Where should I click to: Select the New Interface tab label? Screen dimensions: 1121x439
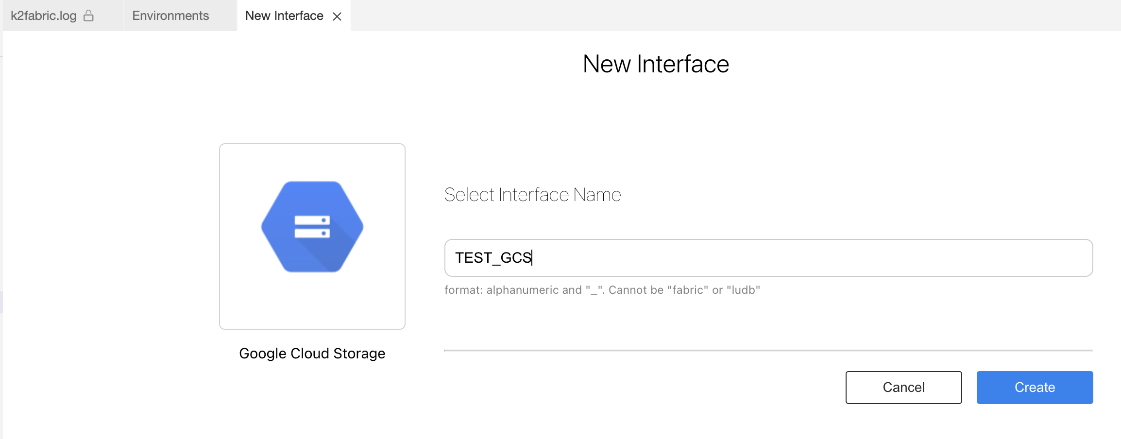(x=284, y=16)
